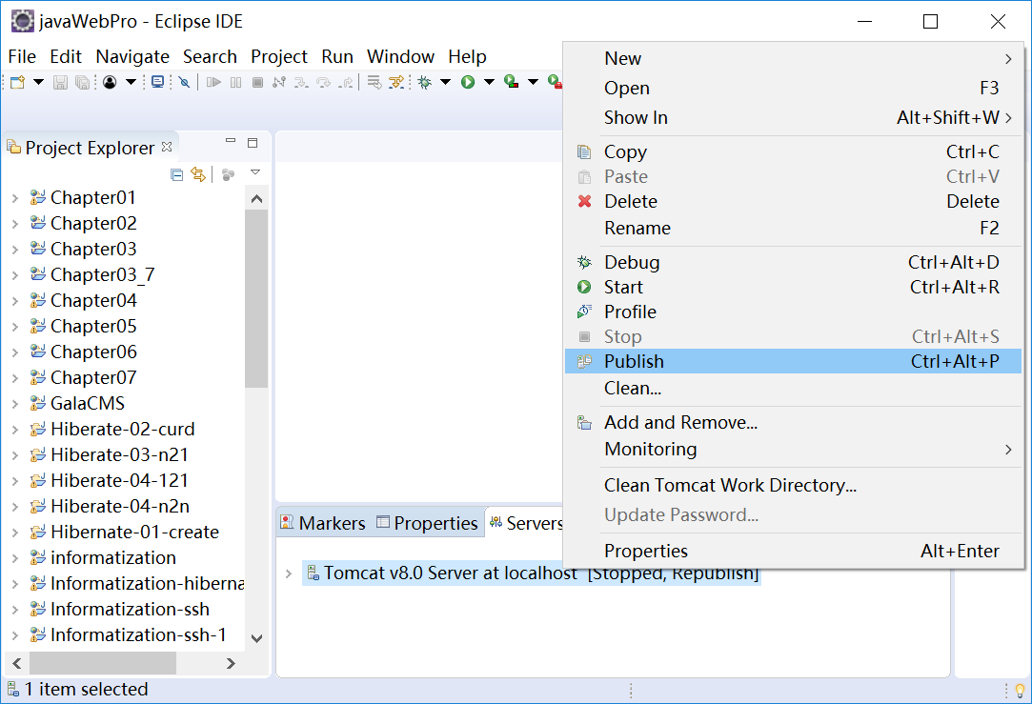This screenshot has height=704, width=1032.
Task: Click the Skip All Breakpoints icon
Action: 184,82
